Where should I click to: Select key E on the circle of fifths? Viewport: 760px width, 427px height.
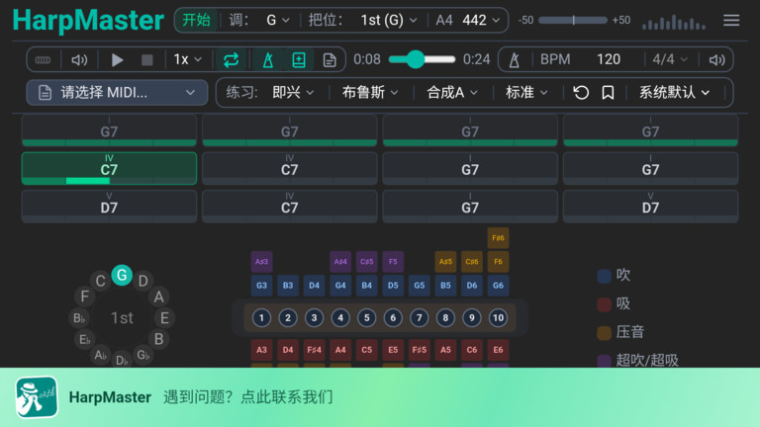click(164, 318)
